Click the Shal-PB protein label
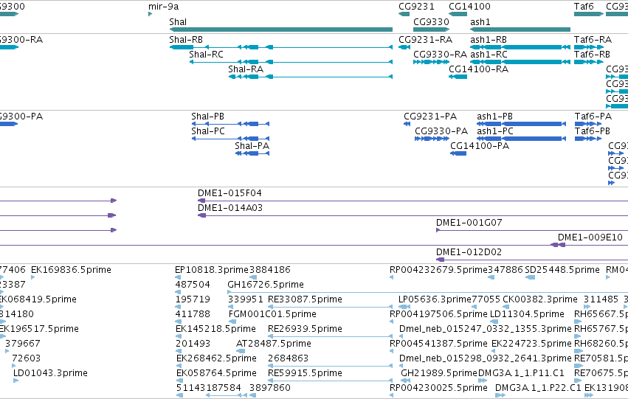 (207, 117)
